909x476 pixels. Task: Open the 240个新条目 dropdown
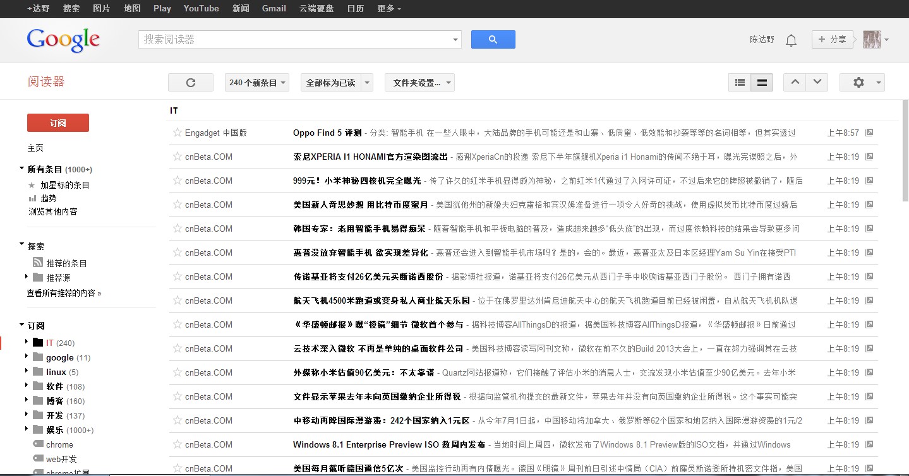(x=257, y=83)
